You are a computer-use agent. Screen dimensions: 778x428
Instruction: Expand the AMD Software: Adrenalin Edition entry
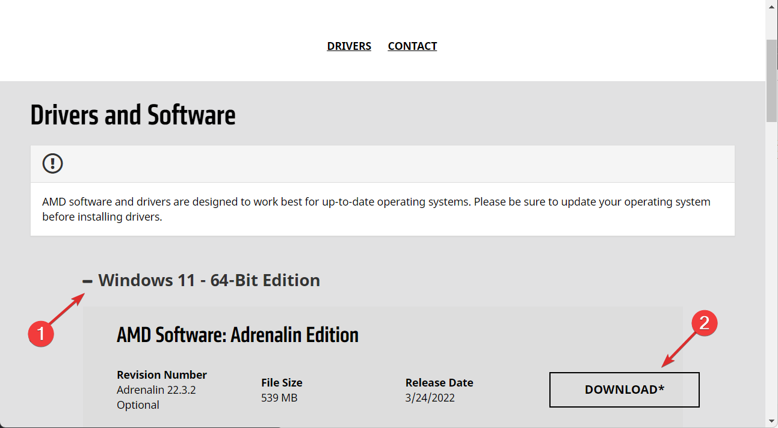tap(237, 335)
